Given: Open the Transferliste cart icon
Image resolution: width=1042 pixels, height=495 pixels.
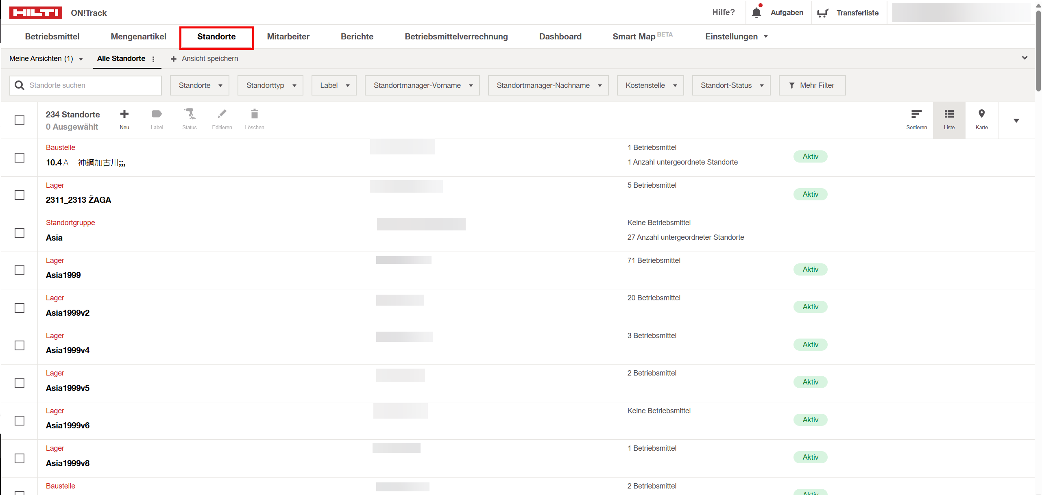Looking at the screenshot, I should pos(822,13).
